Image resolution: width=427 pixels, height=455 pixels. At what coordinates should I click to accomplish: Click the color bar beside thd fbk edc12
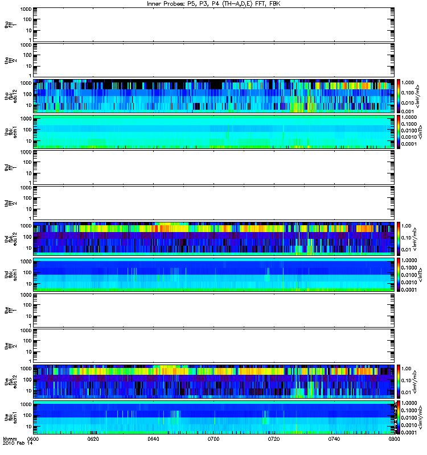click(x=399, y=239)
